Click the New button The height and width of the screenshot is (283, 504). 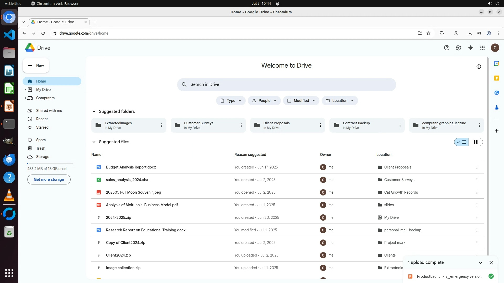pos(36,66)
